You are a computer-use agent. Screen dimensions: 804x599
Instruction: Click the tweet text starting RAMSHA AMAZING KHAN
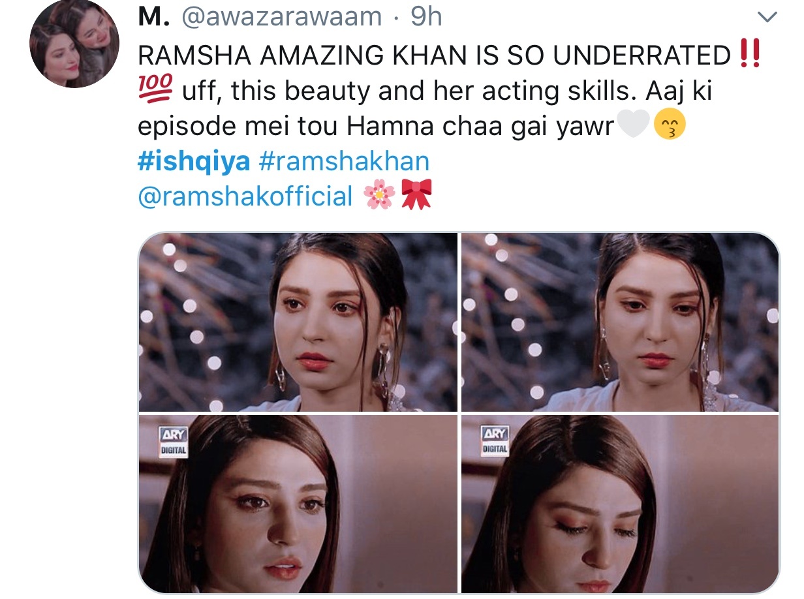pyautogui.click(x=450, y=91)
